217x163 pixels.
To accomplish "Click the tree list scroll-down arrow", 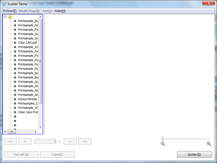I will click(40, 127).
